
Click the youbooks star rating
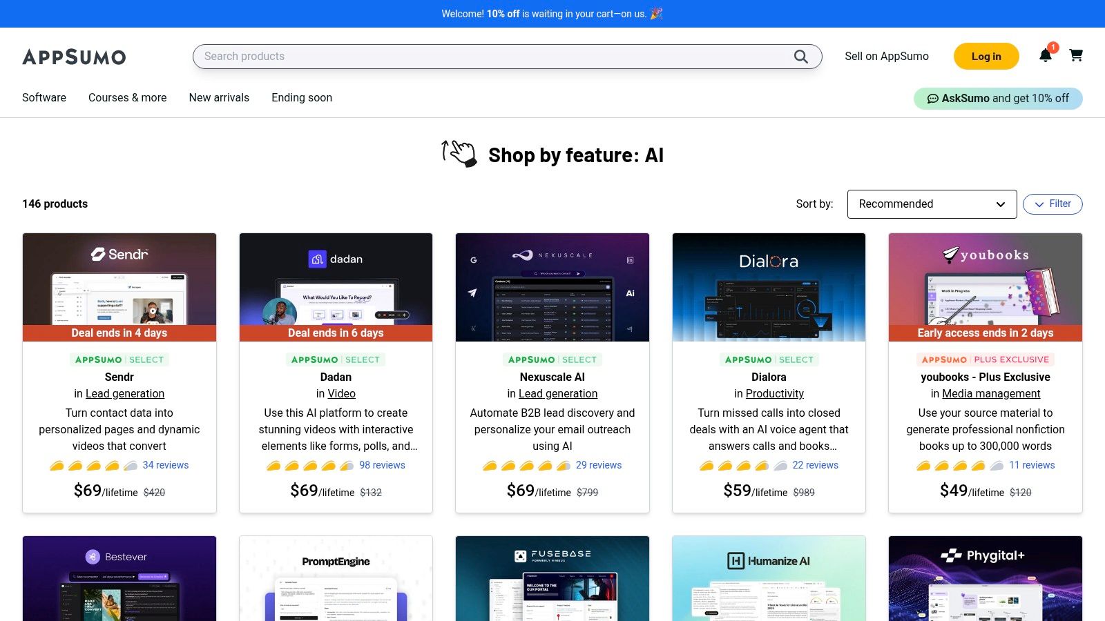(x=960, y=466)
